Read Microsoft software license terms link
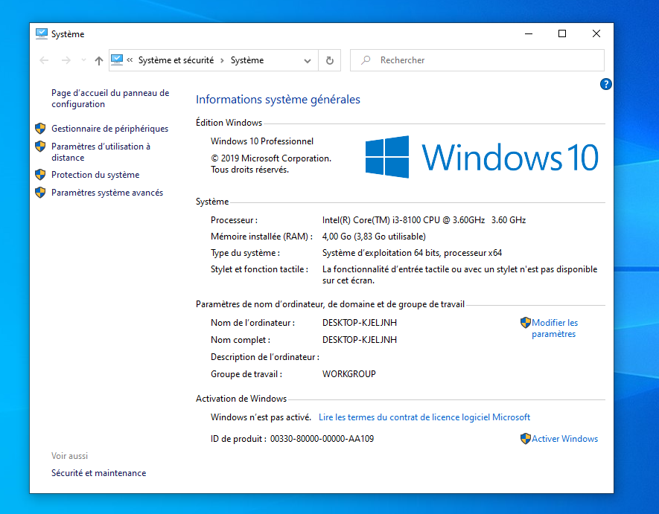 [x=424, y=417]
